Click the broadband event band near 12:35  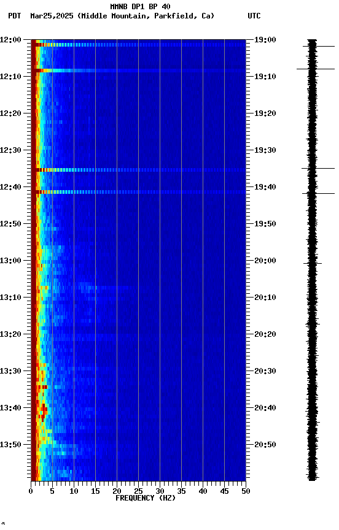[x=138, y=170]
